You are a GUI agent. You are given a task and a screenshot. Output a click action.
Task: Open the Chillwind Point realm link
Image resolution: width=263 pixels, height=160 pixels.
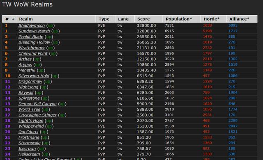[x=33, y=54]
